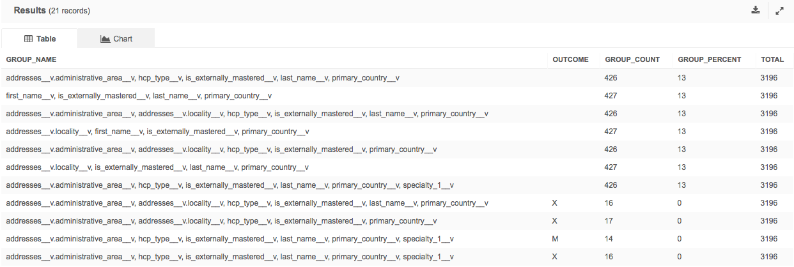Click the first row's 3196 total
Image resolution: width=794 pixels, height=267 pixels.
[769, 78]
